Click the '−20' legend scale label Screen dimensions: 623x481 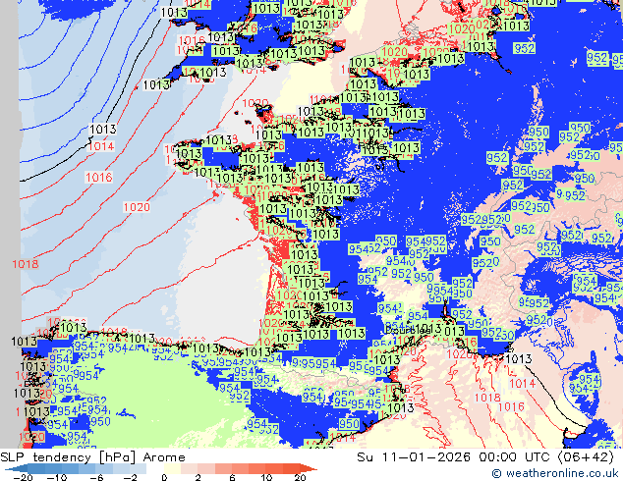(23, 477)
